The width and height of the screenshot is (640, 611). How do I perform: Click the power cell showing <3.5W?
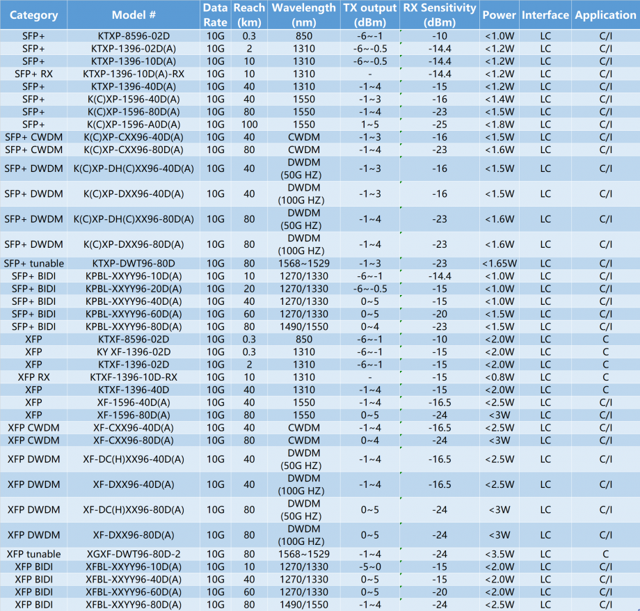coord(498,554)
